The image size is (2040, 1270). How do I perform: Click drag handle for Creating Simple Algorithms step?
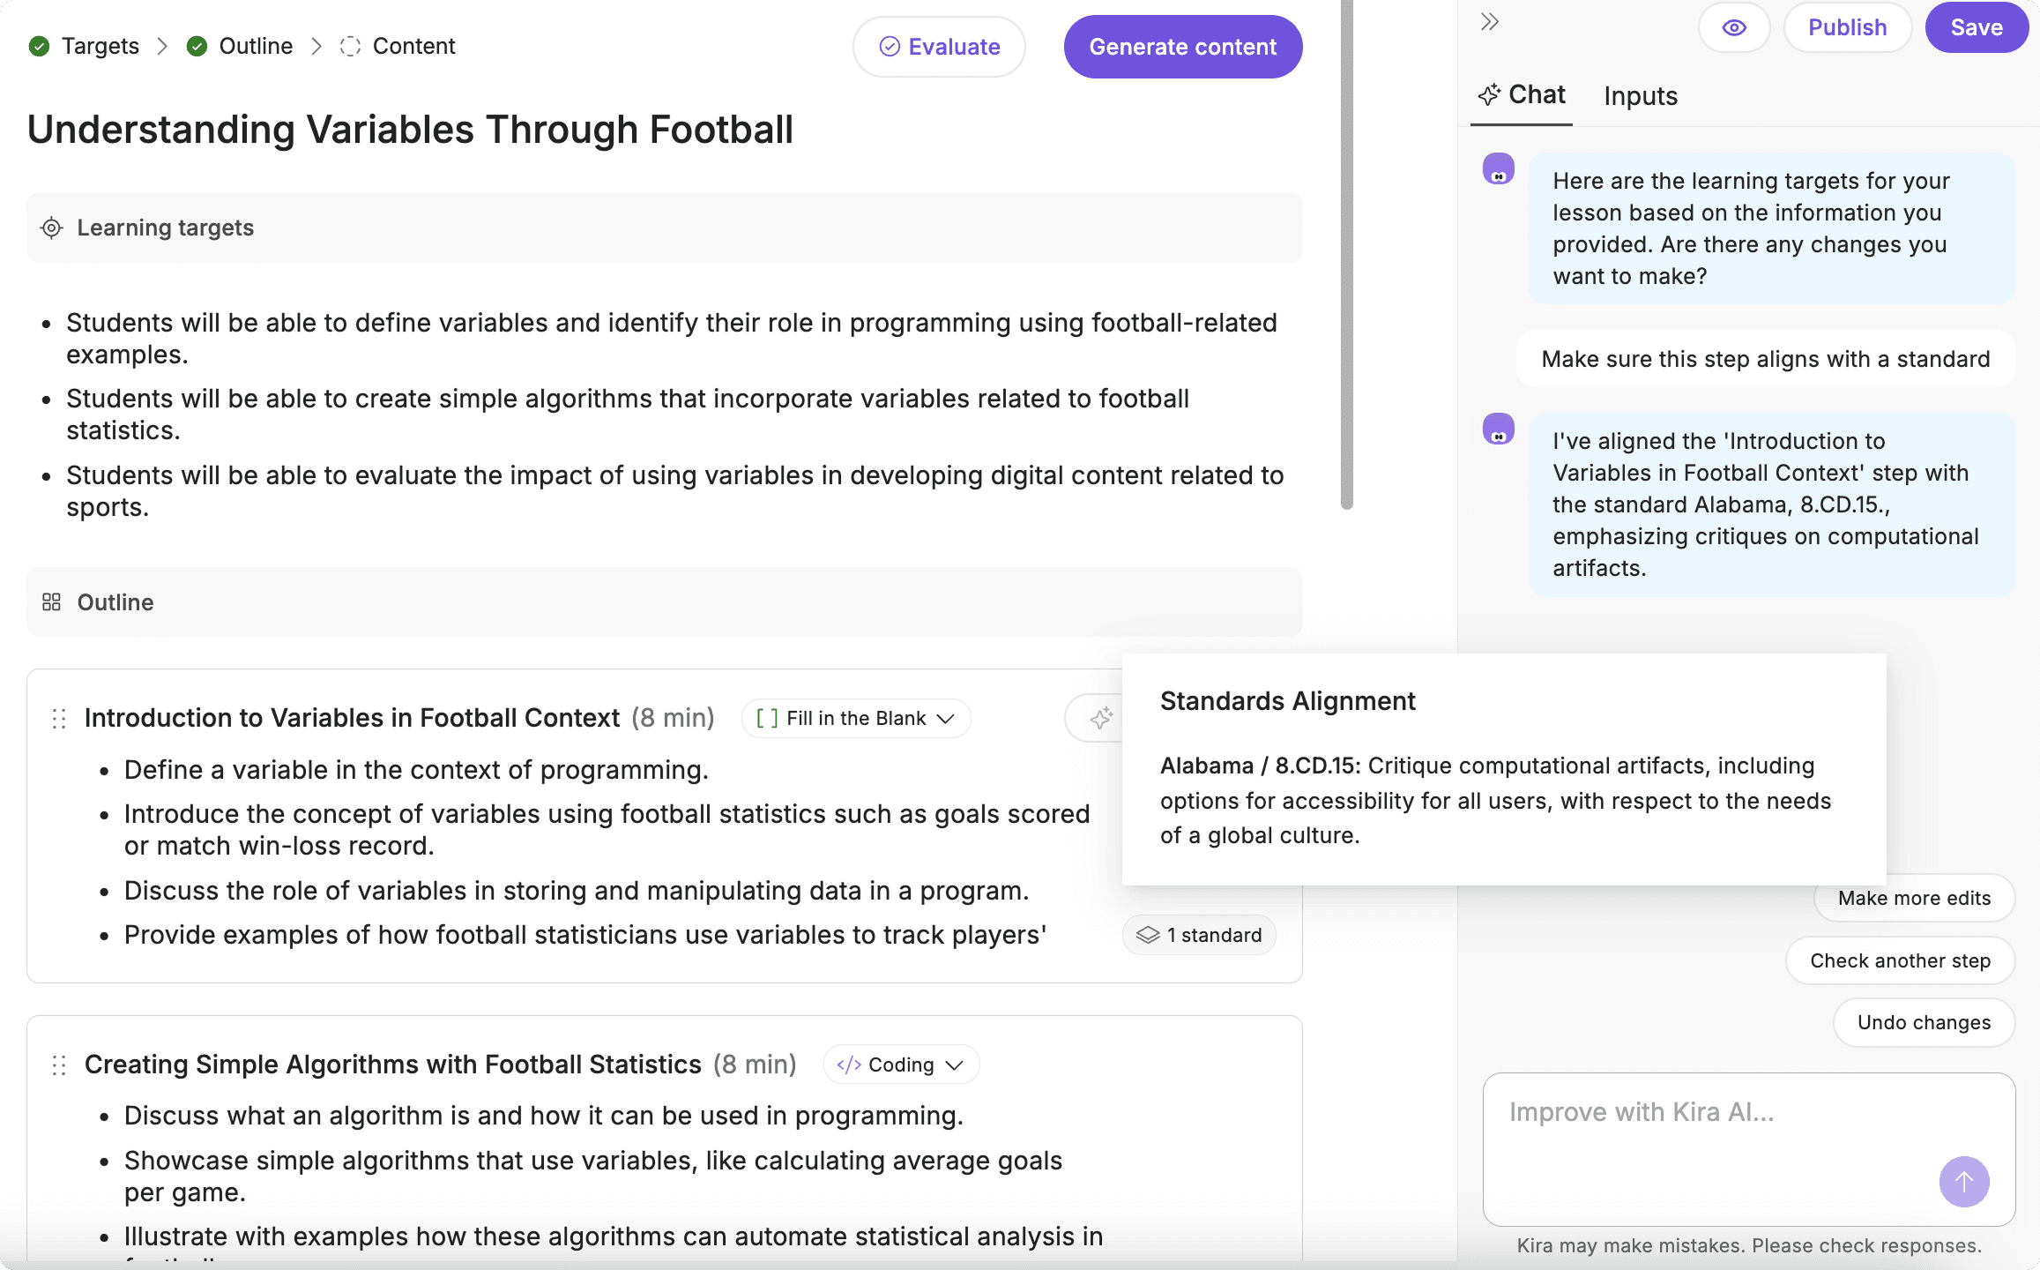[59, 1065]
